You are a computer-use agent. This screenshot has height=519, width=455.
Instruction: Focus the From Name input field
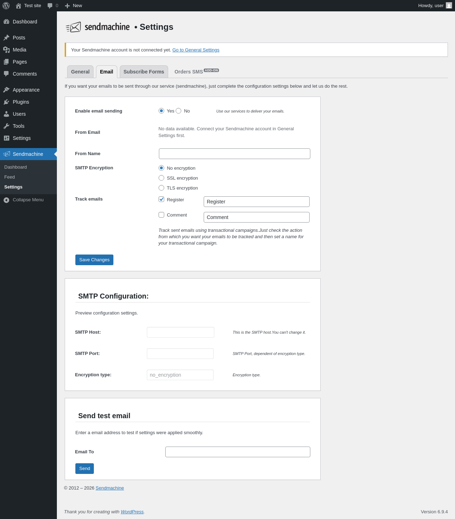pyautogui.click(x=235, y=154)
